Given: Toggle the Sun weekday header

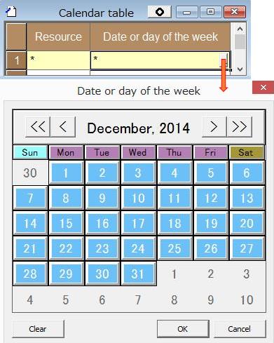Looking at the screenshot, I should click(30, 152).
